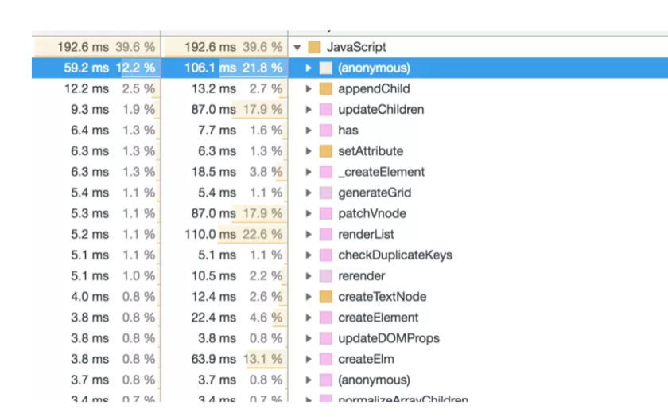This screenshot has width=668, height=417.
Task: Click the 18.5 ms total time of _createElement
Action: click(213, 172)
